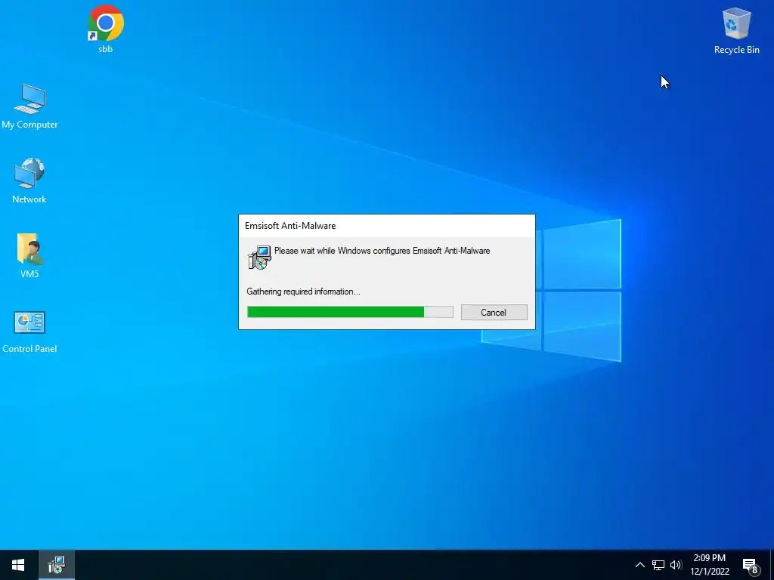The width and height of the screenshot is (774, 580).
Task: Open the volume speaker tray icon
Action: [676, 565]
